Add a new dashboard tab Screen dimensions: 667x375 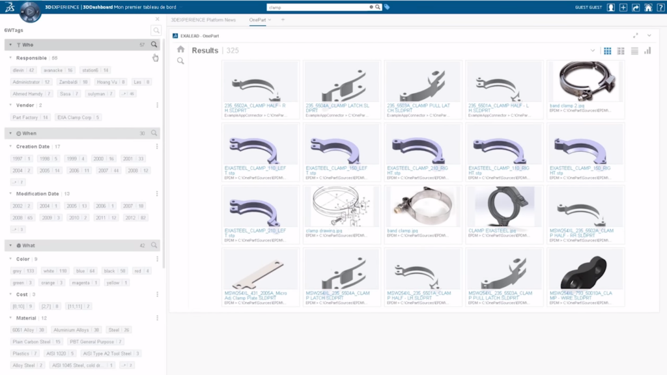(283, 20)
